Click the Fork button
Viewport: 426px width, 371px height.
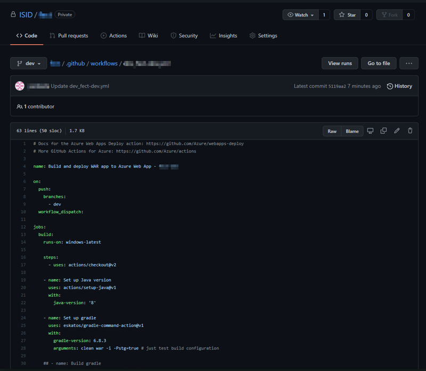[389, 15]
